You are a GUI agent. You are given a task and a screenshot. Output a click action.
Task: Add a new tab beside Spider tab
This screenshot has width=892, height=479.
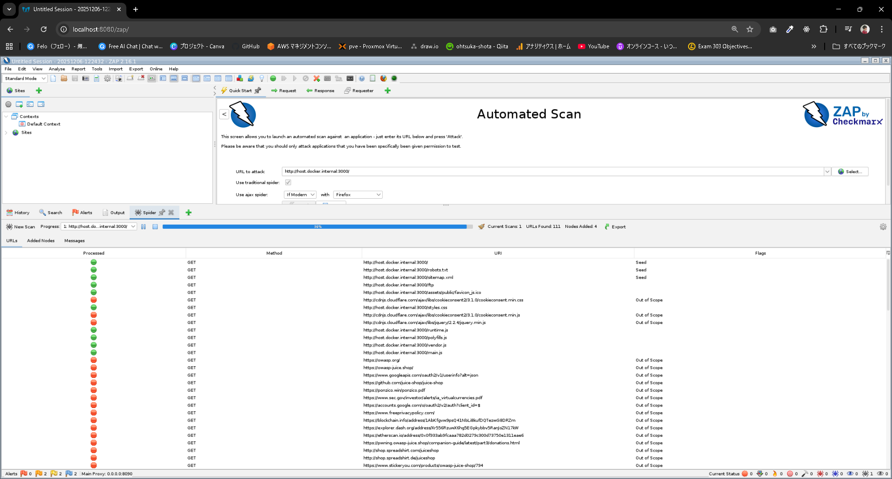(189, 213)
